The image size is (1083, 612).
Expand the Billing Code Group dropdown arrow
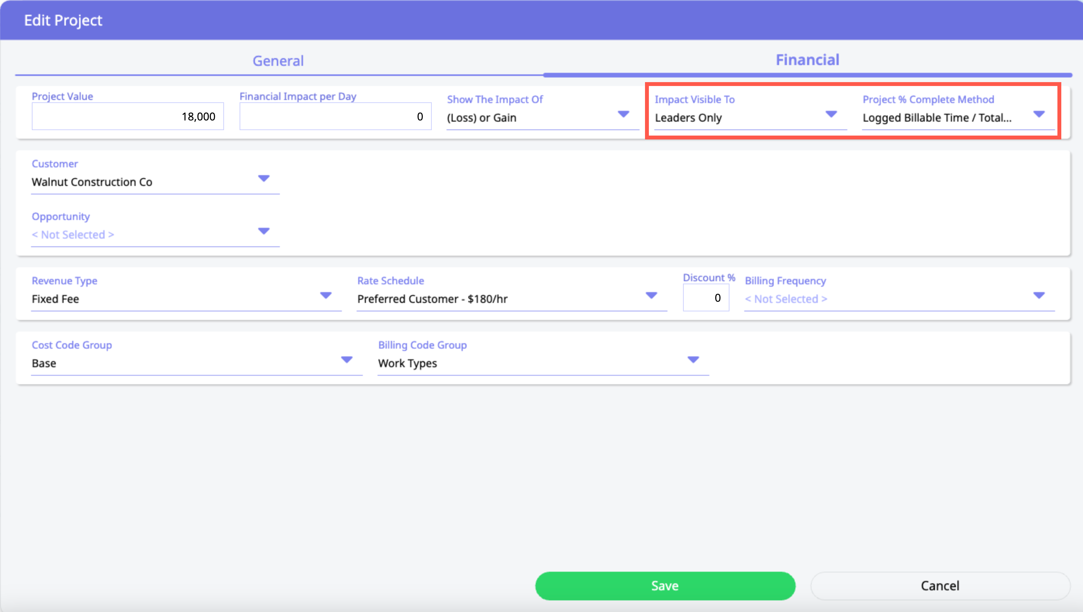coord(693,360)
